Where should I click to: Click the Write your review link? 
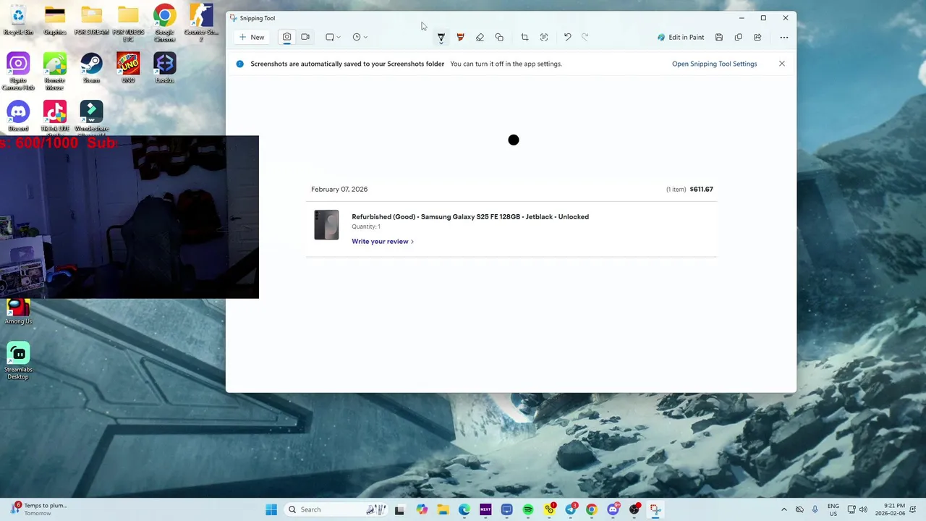(383, 241)
